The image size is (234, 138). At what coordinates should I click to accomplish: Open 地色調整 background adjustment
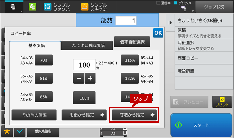click(204, 70)
